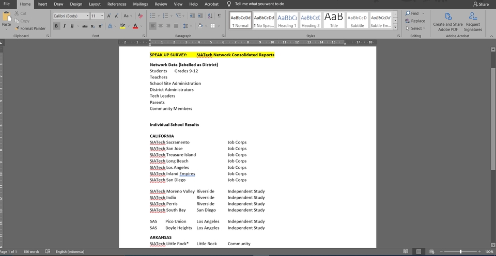Open the font name dropdown
496x256 pixels.
point(88,16)
